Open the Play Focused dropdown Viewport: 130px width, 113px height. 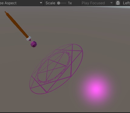coord(97,3)
